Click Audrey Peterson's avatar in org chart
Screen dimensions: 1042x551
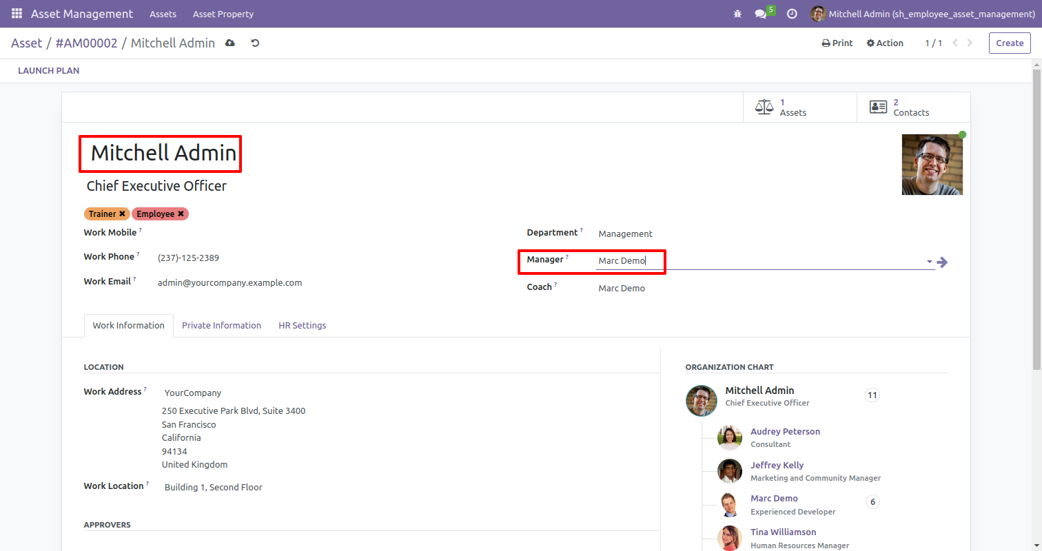point(729,437)
